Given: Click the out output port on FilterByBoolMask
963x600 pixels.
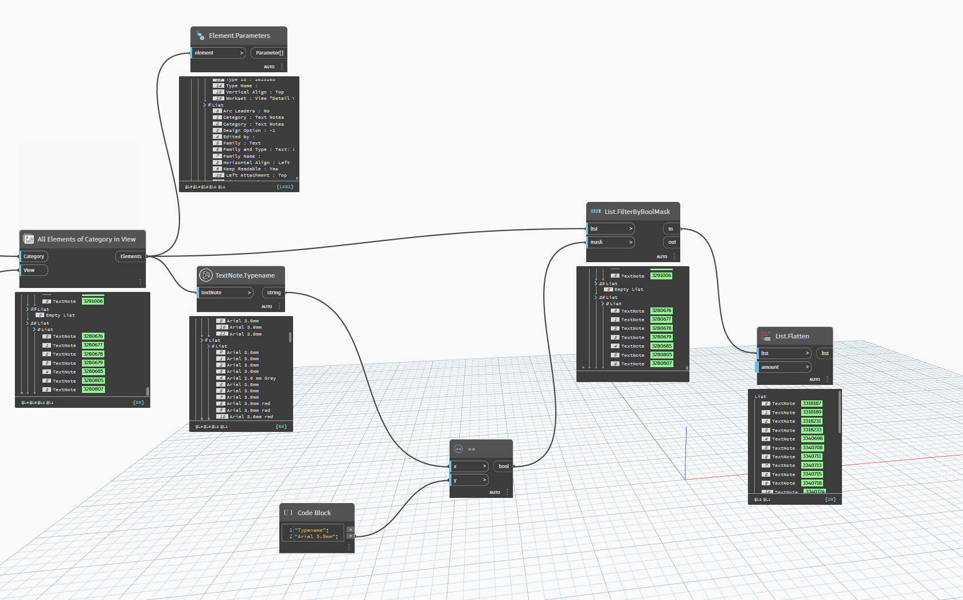Looking at the screenshot, I should pyautogui.click(x=671, y=242).
